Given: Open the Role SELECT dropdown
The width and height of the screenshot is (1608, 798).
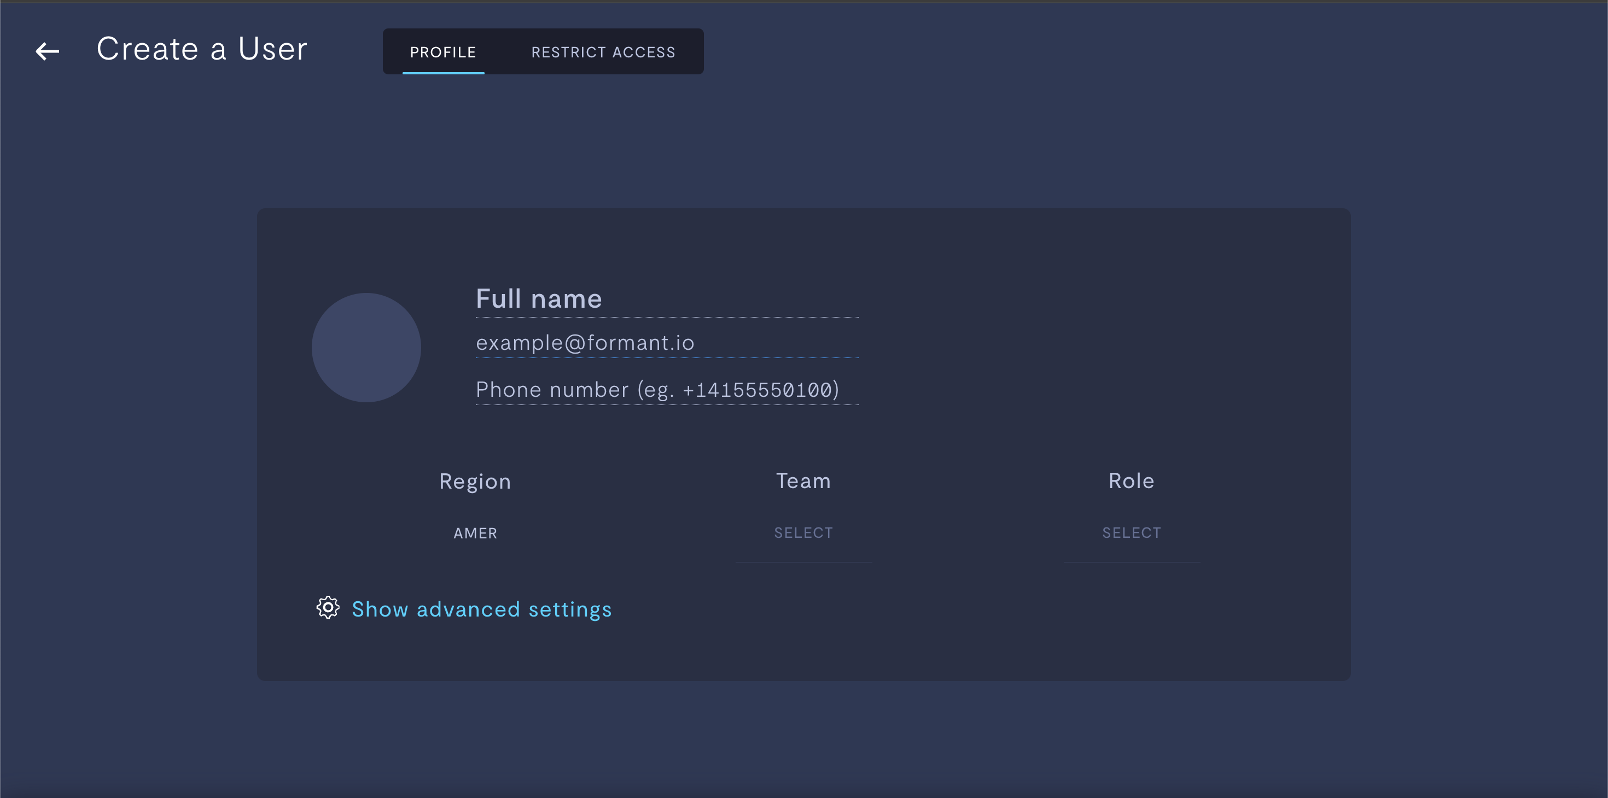Looking at the screenshot, I should pos(1132,533).
